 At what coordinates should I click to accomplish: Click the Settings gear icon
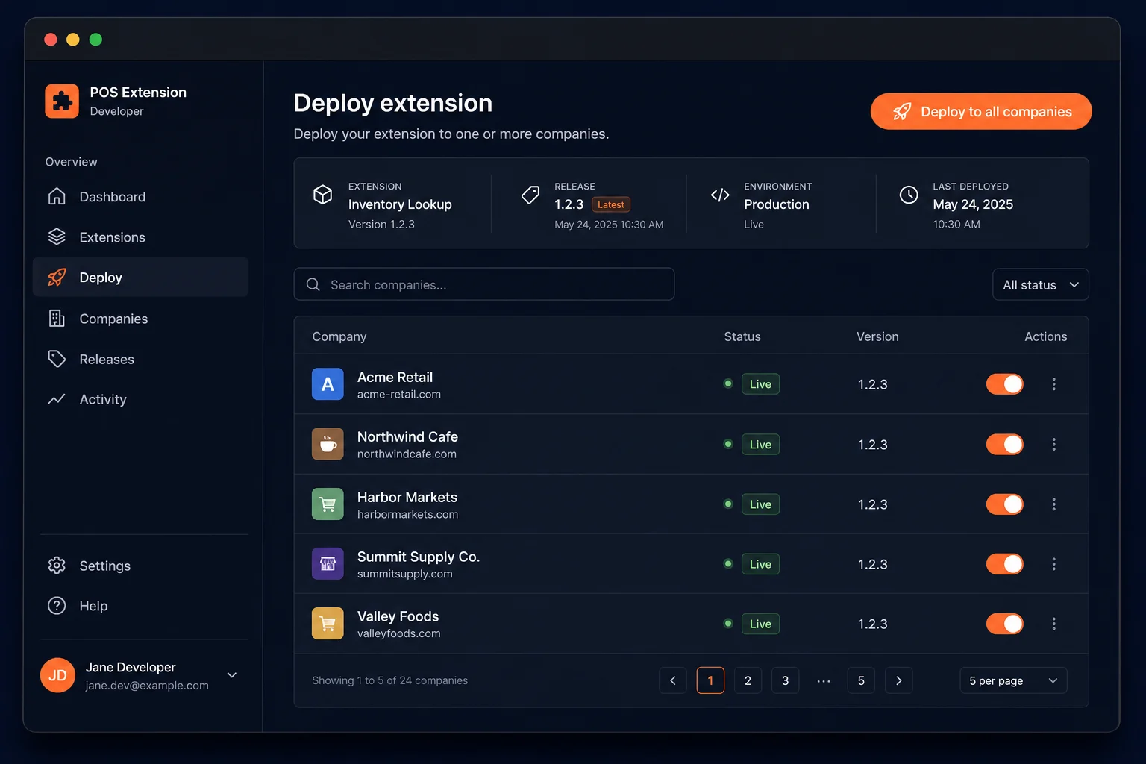click(57, 566)
